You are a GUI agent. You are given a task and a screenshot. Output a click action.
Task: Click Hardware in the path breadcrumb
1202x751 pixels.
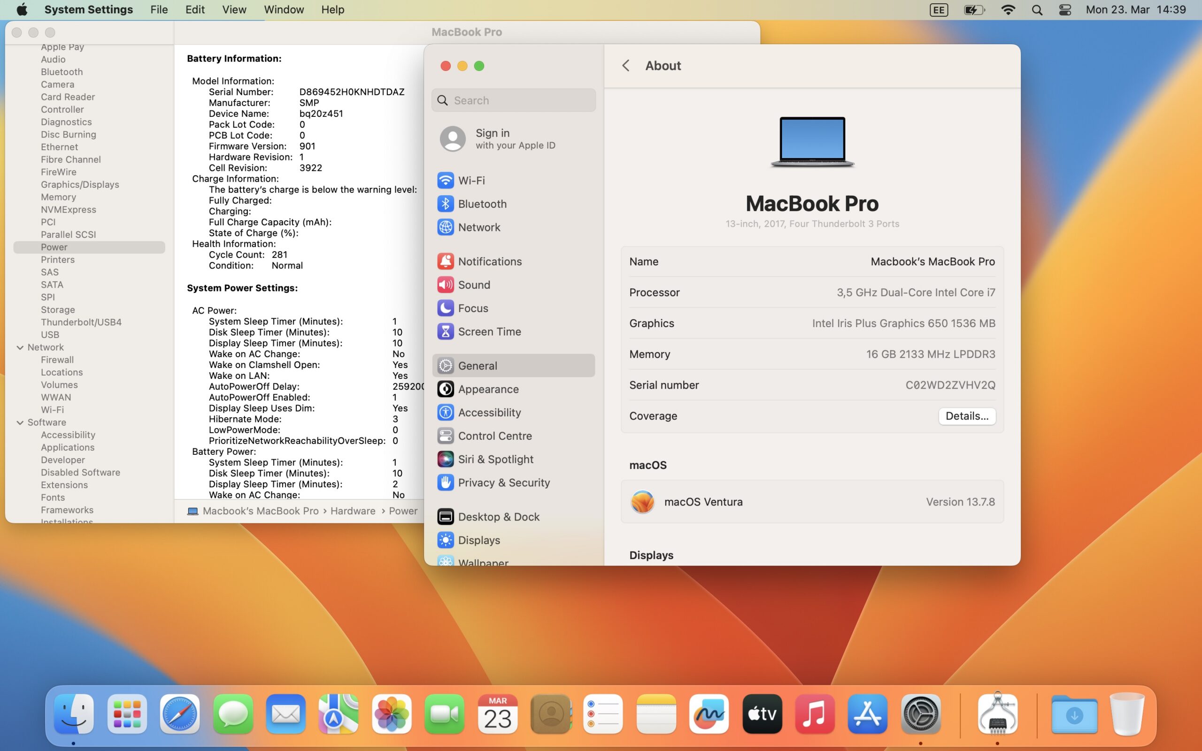point(353,511)
